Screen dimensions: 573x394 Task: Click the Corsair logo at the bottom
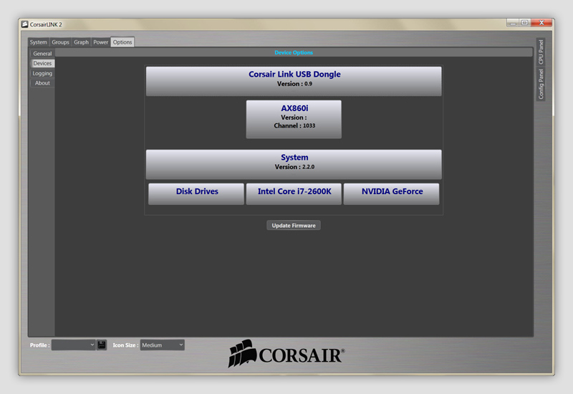[286, 353]
